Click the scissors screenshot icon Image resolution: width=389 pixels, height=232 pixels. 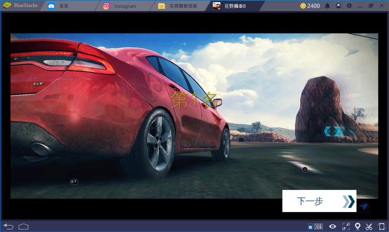[x=369, y=226]
